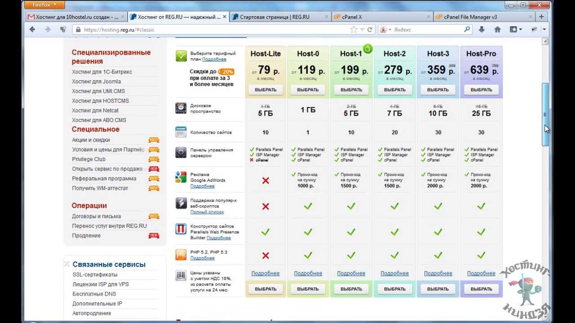
Task: Click the green thumbs-up badge on Host-1
Action: click(368, 48)
